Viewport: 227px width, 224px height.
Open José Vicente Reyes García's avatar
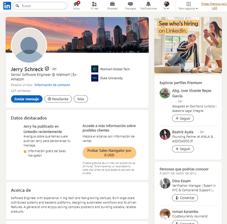coord(165,93)
